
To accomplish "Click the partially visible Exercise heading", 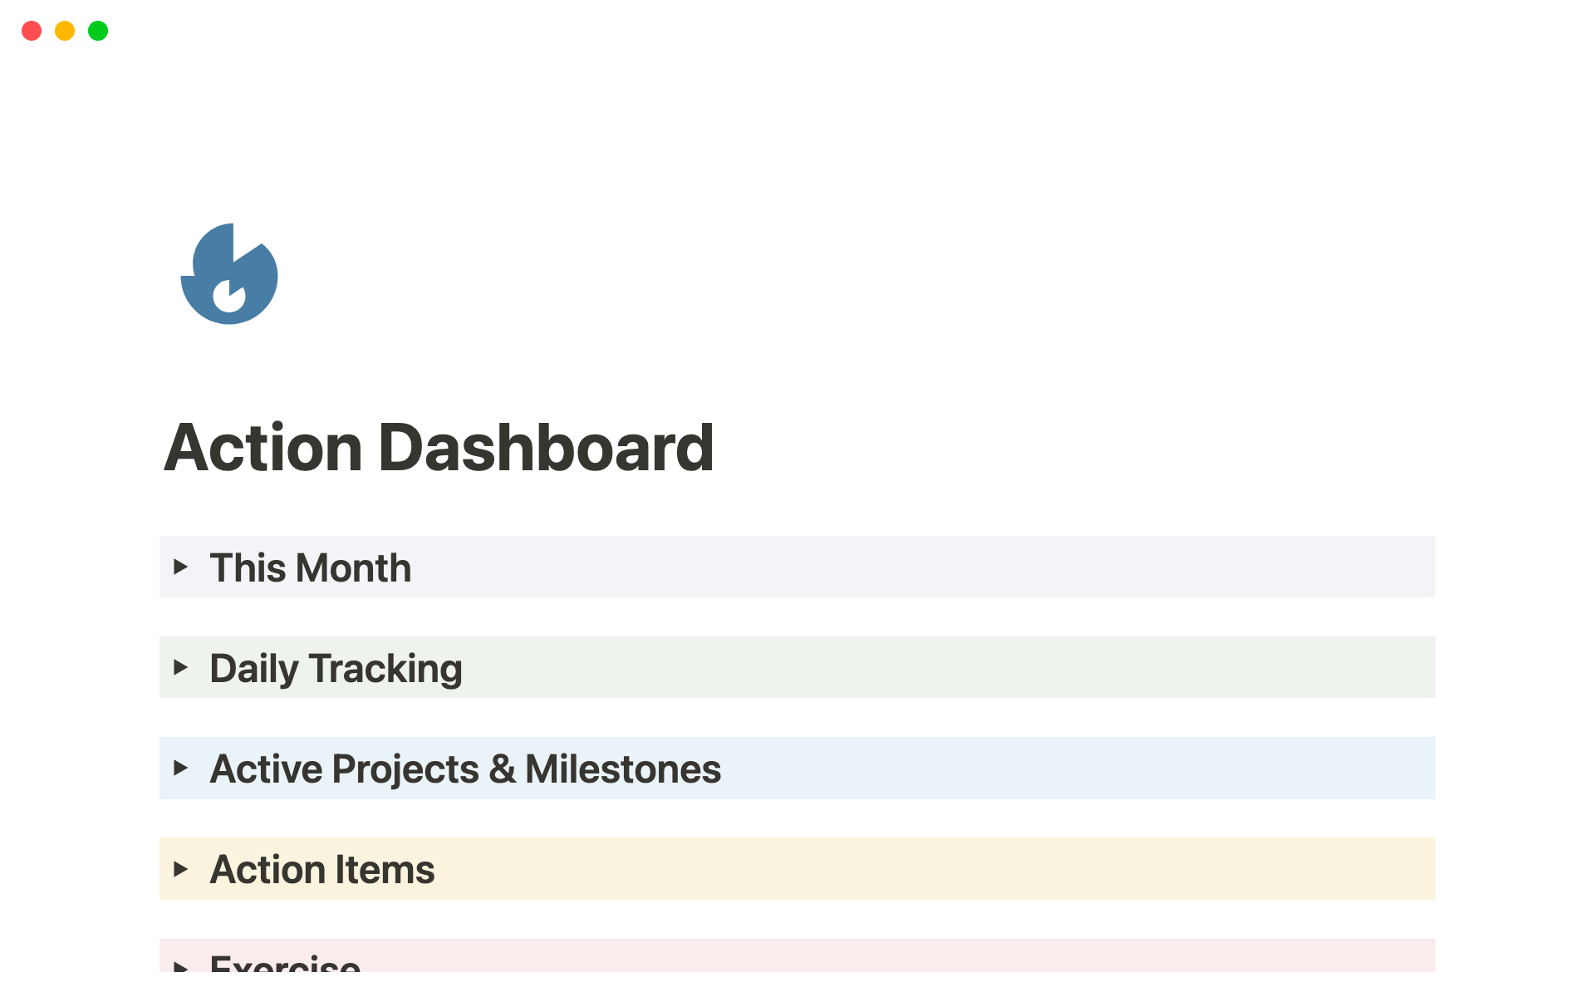I will click(285, 964).
